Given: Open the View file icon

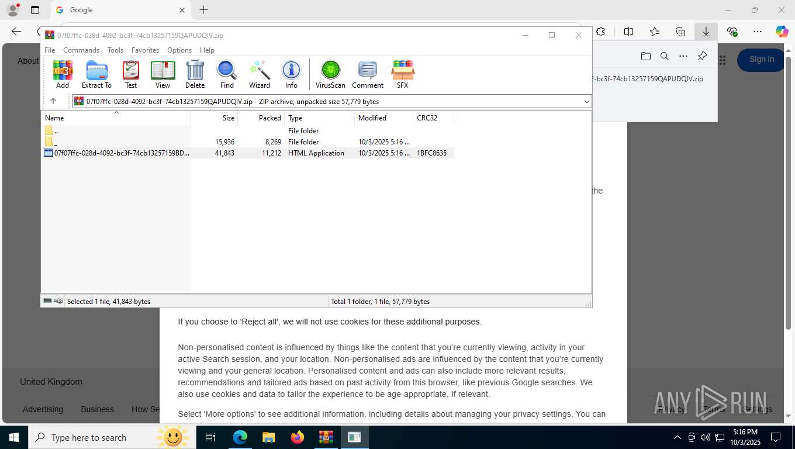Looking at the screenshot, I should [163, 74].
